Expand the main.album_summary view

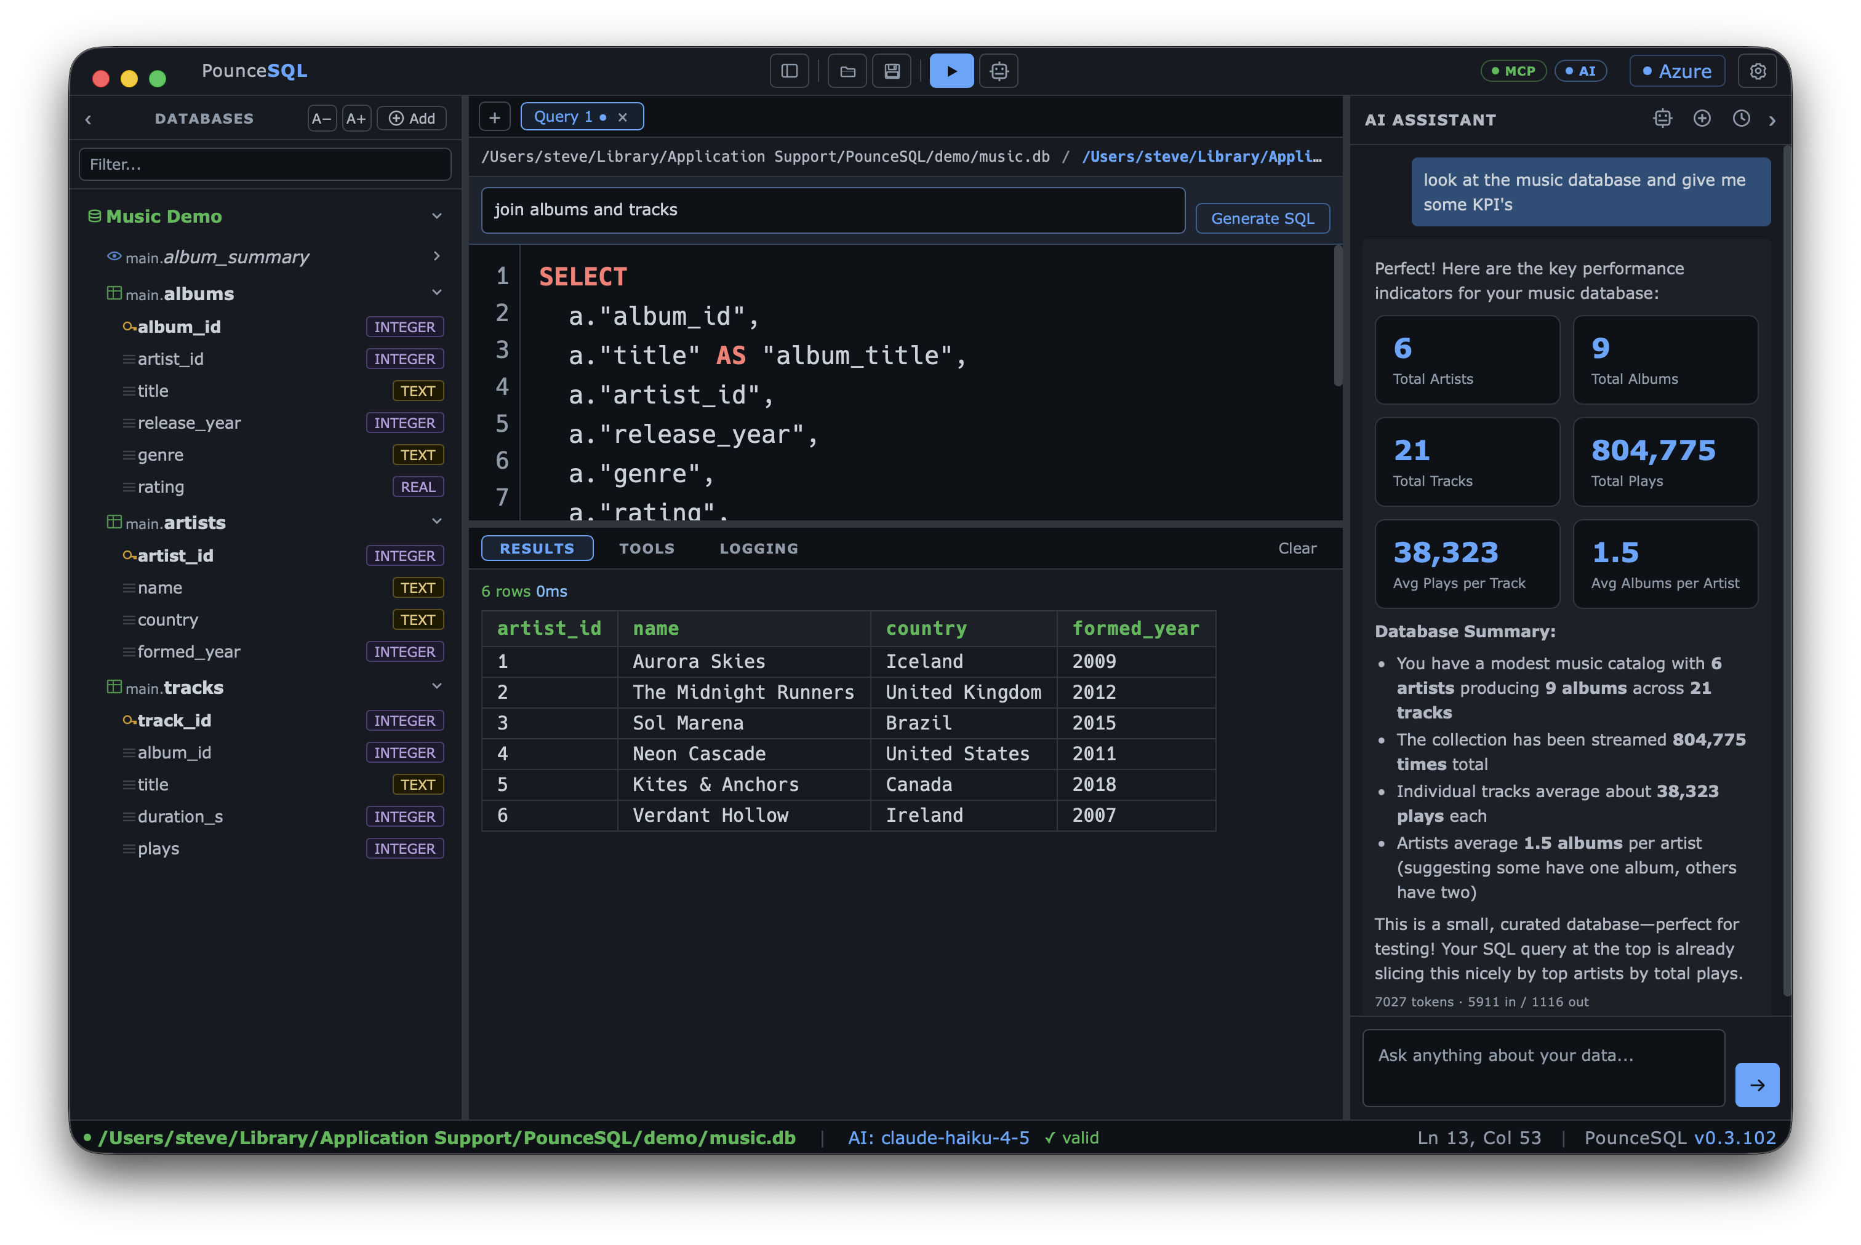tap(437, 256)
